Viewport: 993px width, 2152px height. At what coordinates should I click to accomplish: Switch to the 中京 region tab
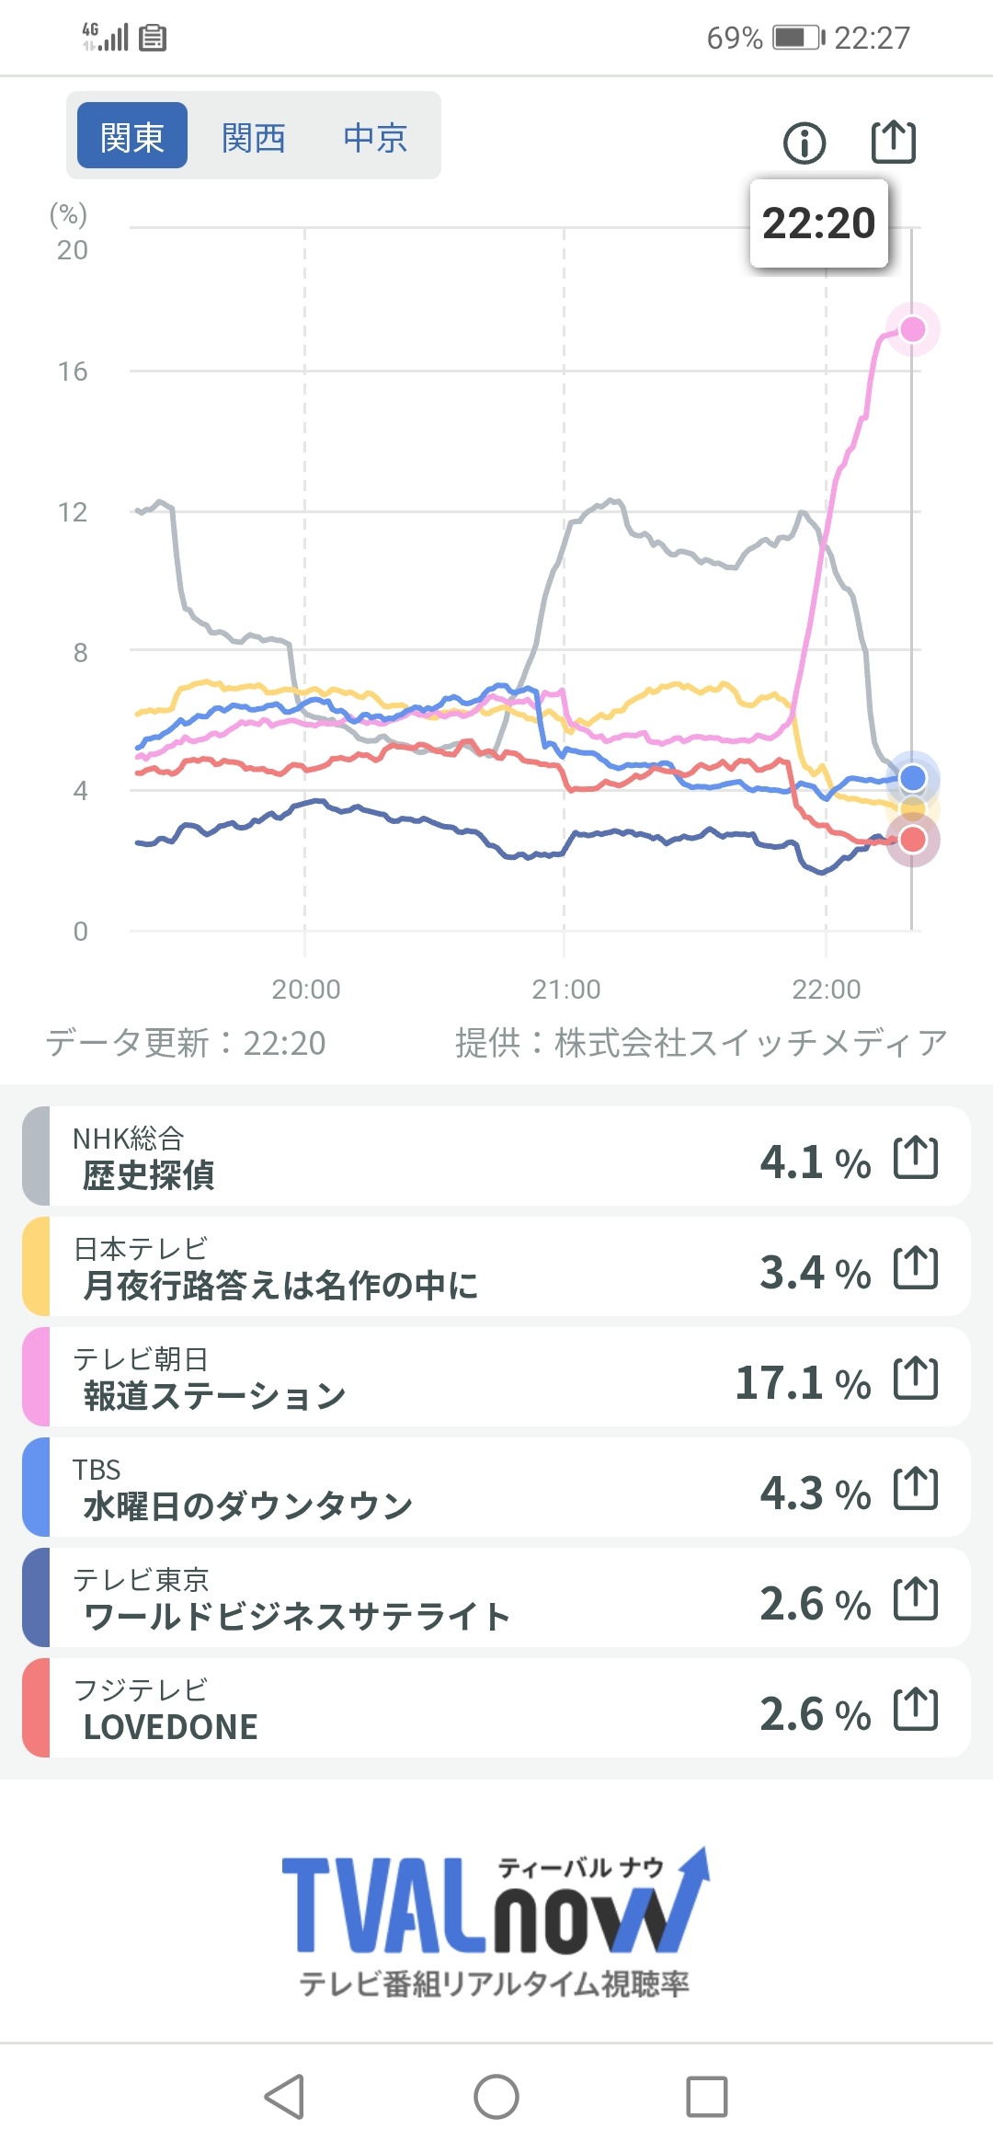click(375, 138)
